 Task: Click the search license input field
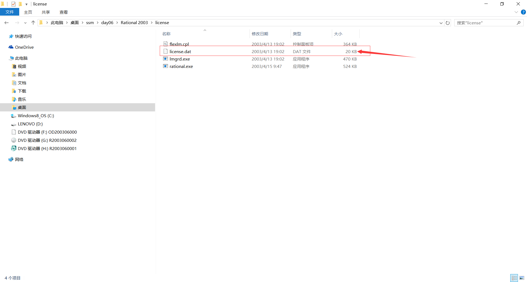click(485, 23)
